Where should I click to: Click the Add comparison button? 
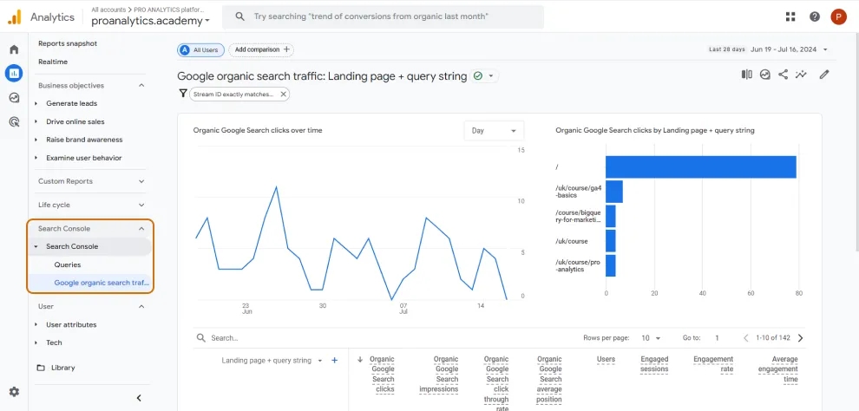pyautogui.click(x=261, y=49)
